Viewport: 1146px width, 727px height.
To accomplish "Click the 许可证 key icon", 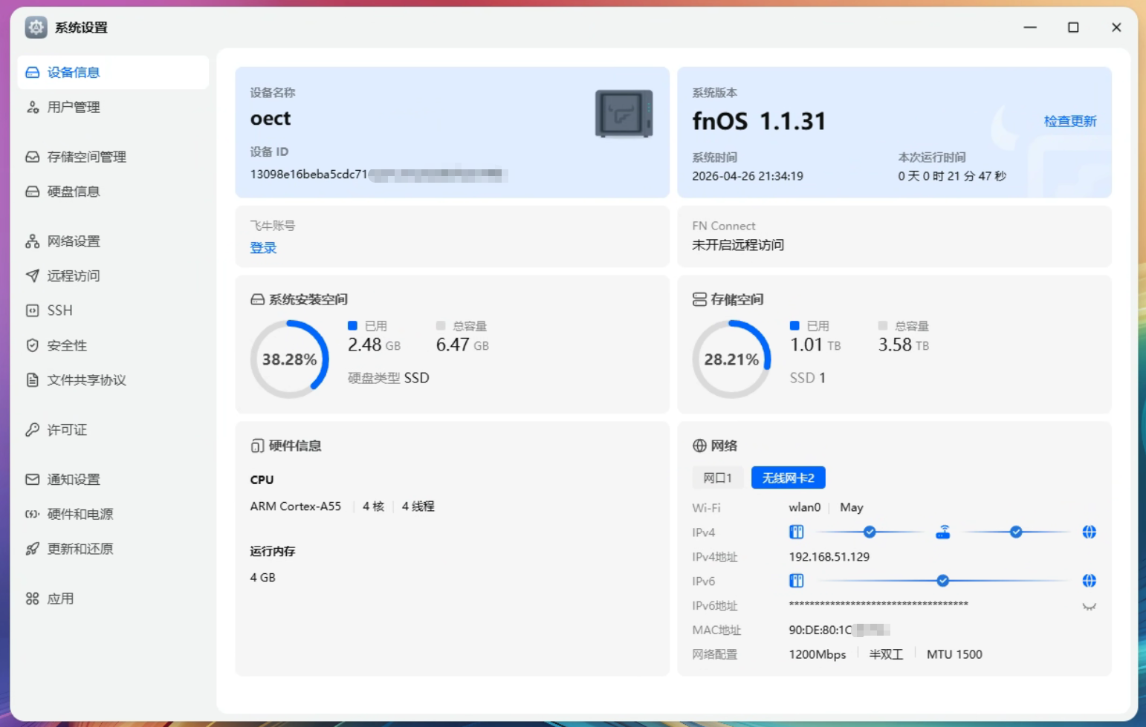I will (x=32, y=430).
